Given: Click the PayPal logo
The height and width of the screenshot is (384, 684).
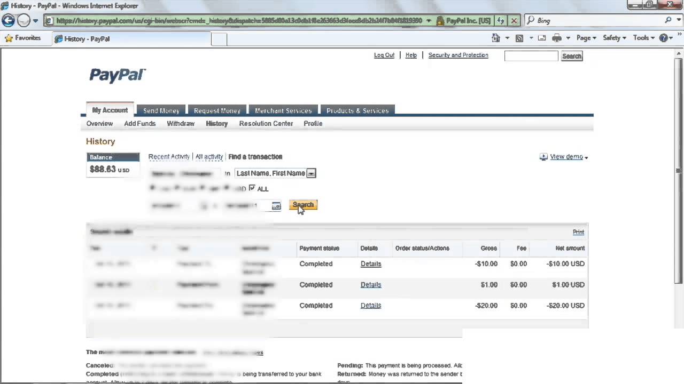Looking at the screenshot, I should pos(117,75).
